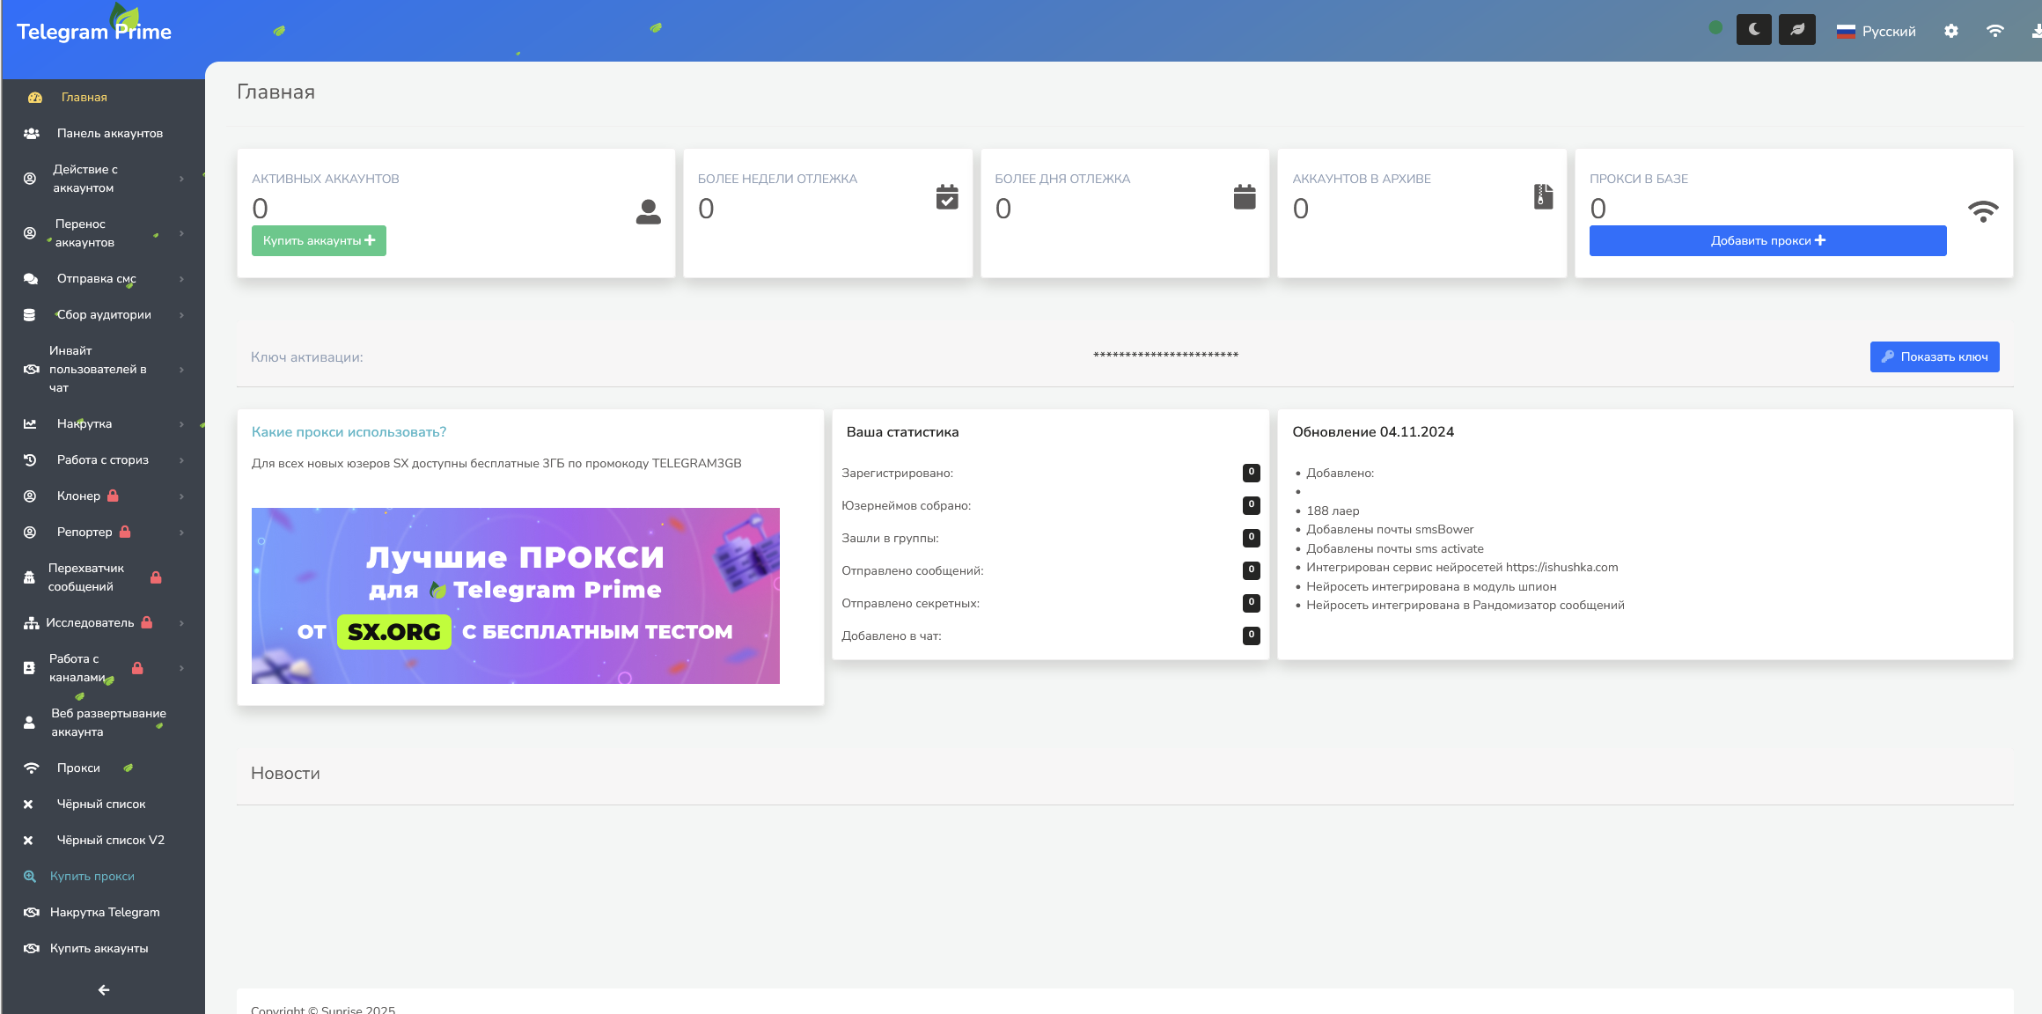Viewport: 2042px width, 1014px height.
Task: Click 'Добавлены почты smsBower' update entry
Action: pyautogui.click(x=1390, y=530)
